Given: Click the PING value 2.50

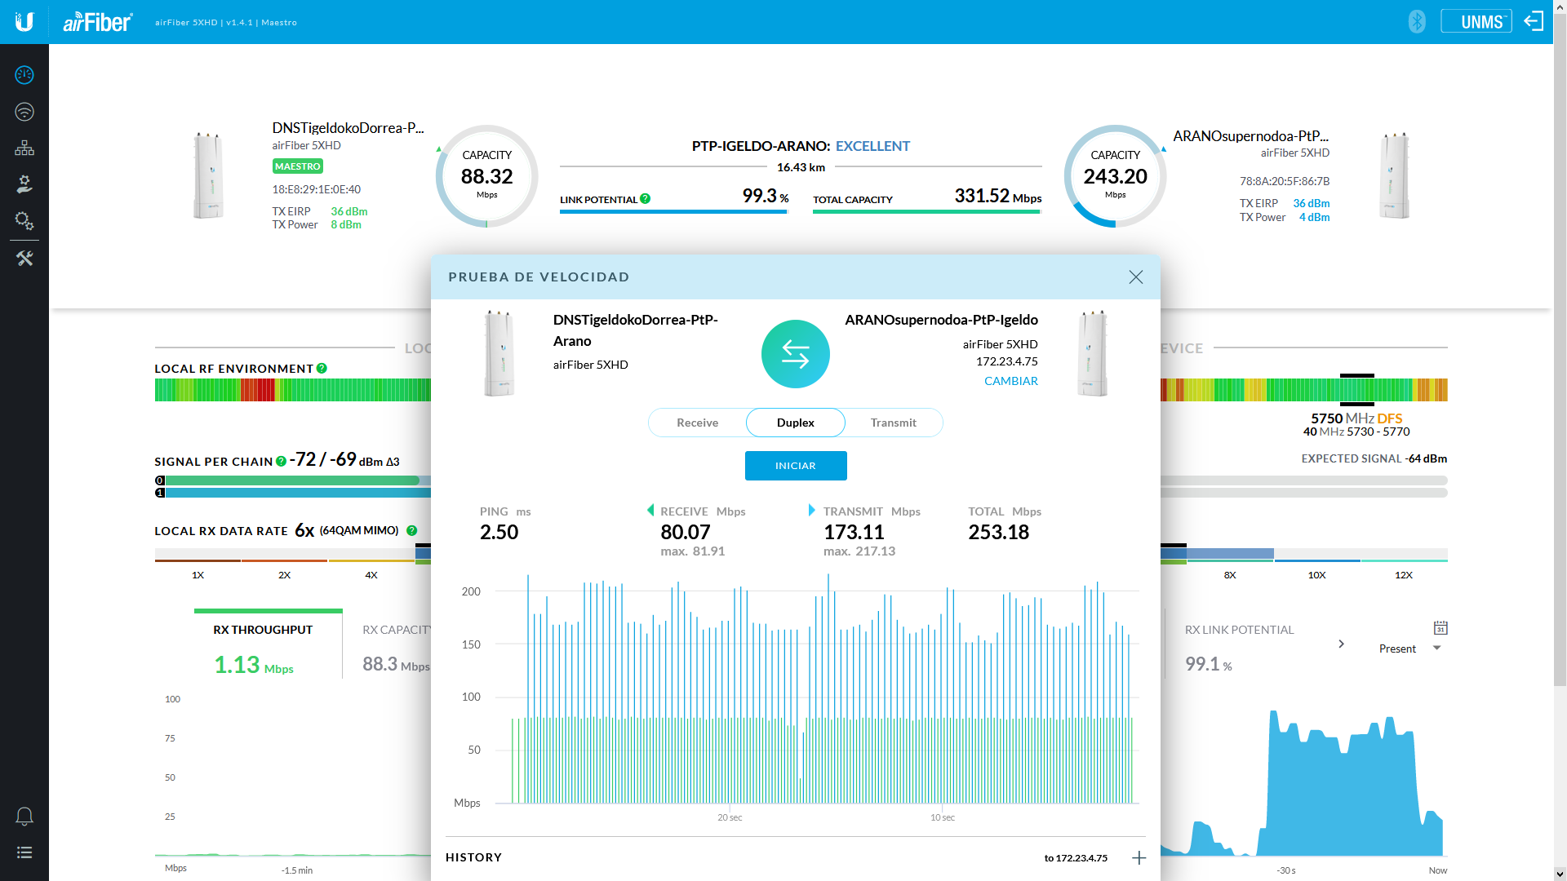Looking at the screenshot, I should (x=499, y=533).
